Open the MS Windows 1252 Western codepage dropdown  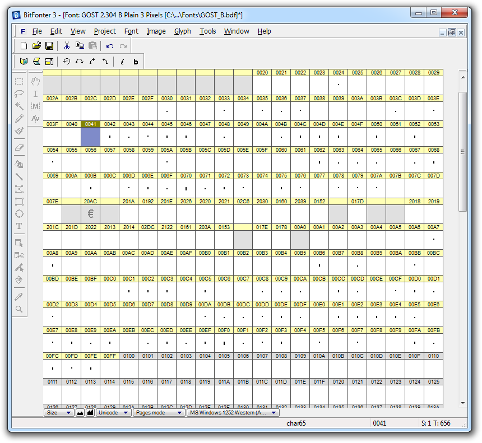233,413
